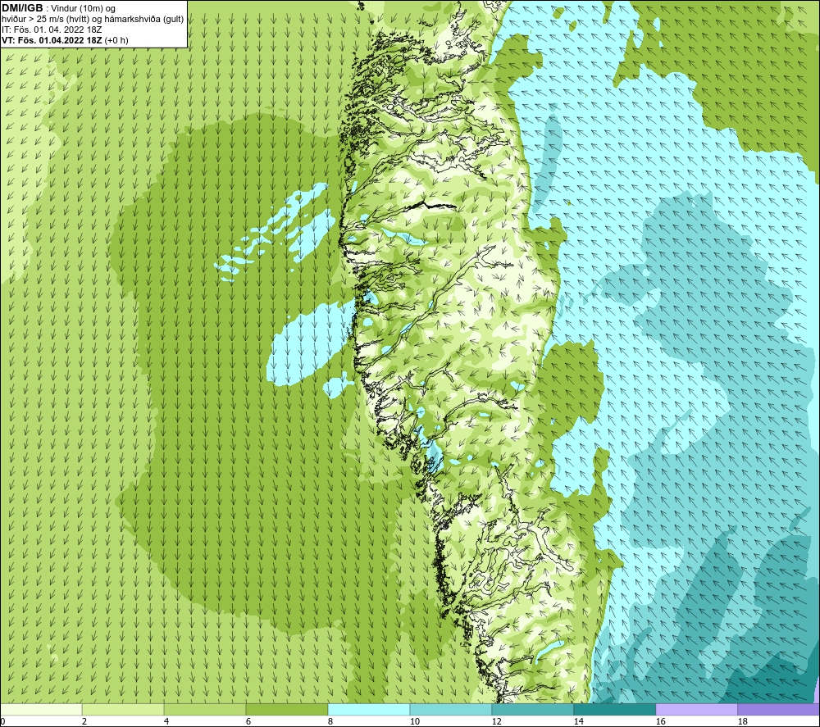Image resolution: width=820 pixels, height=727 pixels.
Task: Click the 0–2 m/s pale legend swatch
Action: pos(41,709)
